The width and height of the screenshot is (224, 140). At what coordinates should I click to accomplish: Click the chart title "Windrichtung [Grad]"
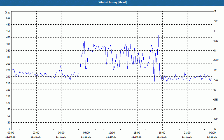click(113, 3)
